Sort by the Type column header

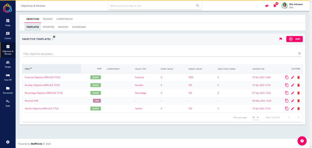click(99, 69)
